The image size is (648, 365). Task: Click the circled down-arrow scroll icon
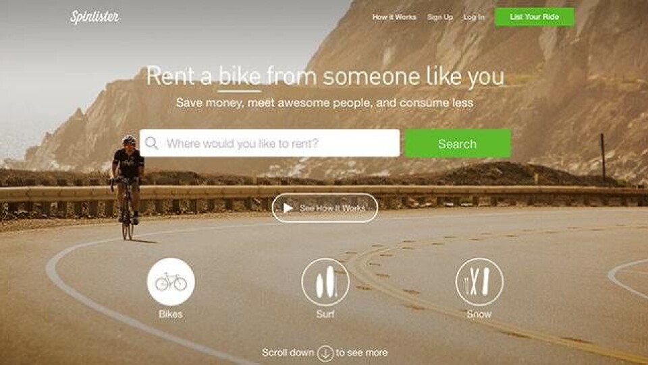point(325,353)
